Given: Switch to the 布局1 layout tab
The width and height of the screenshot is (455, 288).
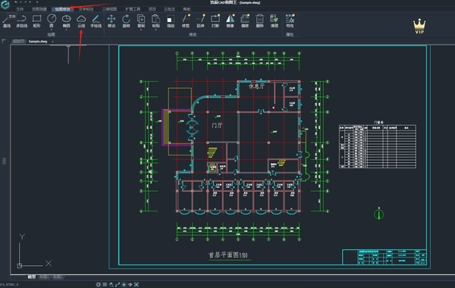Looking at the screenshot, I should (x=44, y=277).
